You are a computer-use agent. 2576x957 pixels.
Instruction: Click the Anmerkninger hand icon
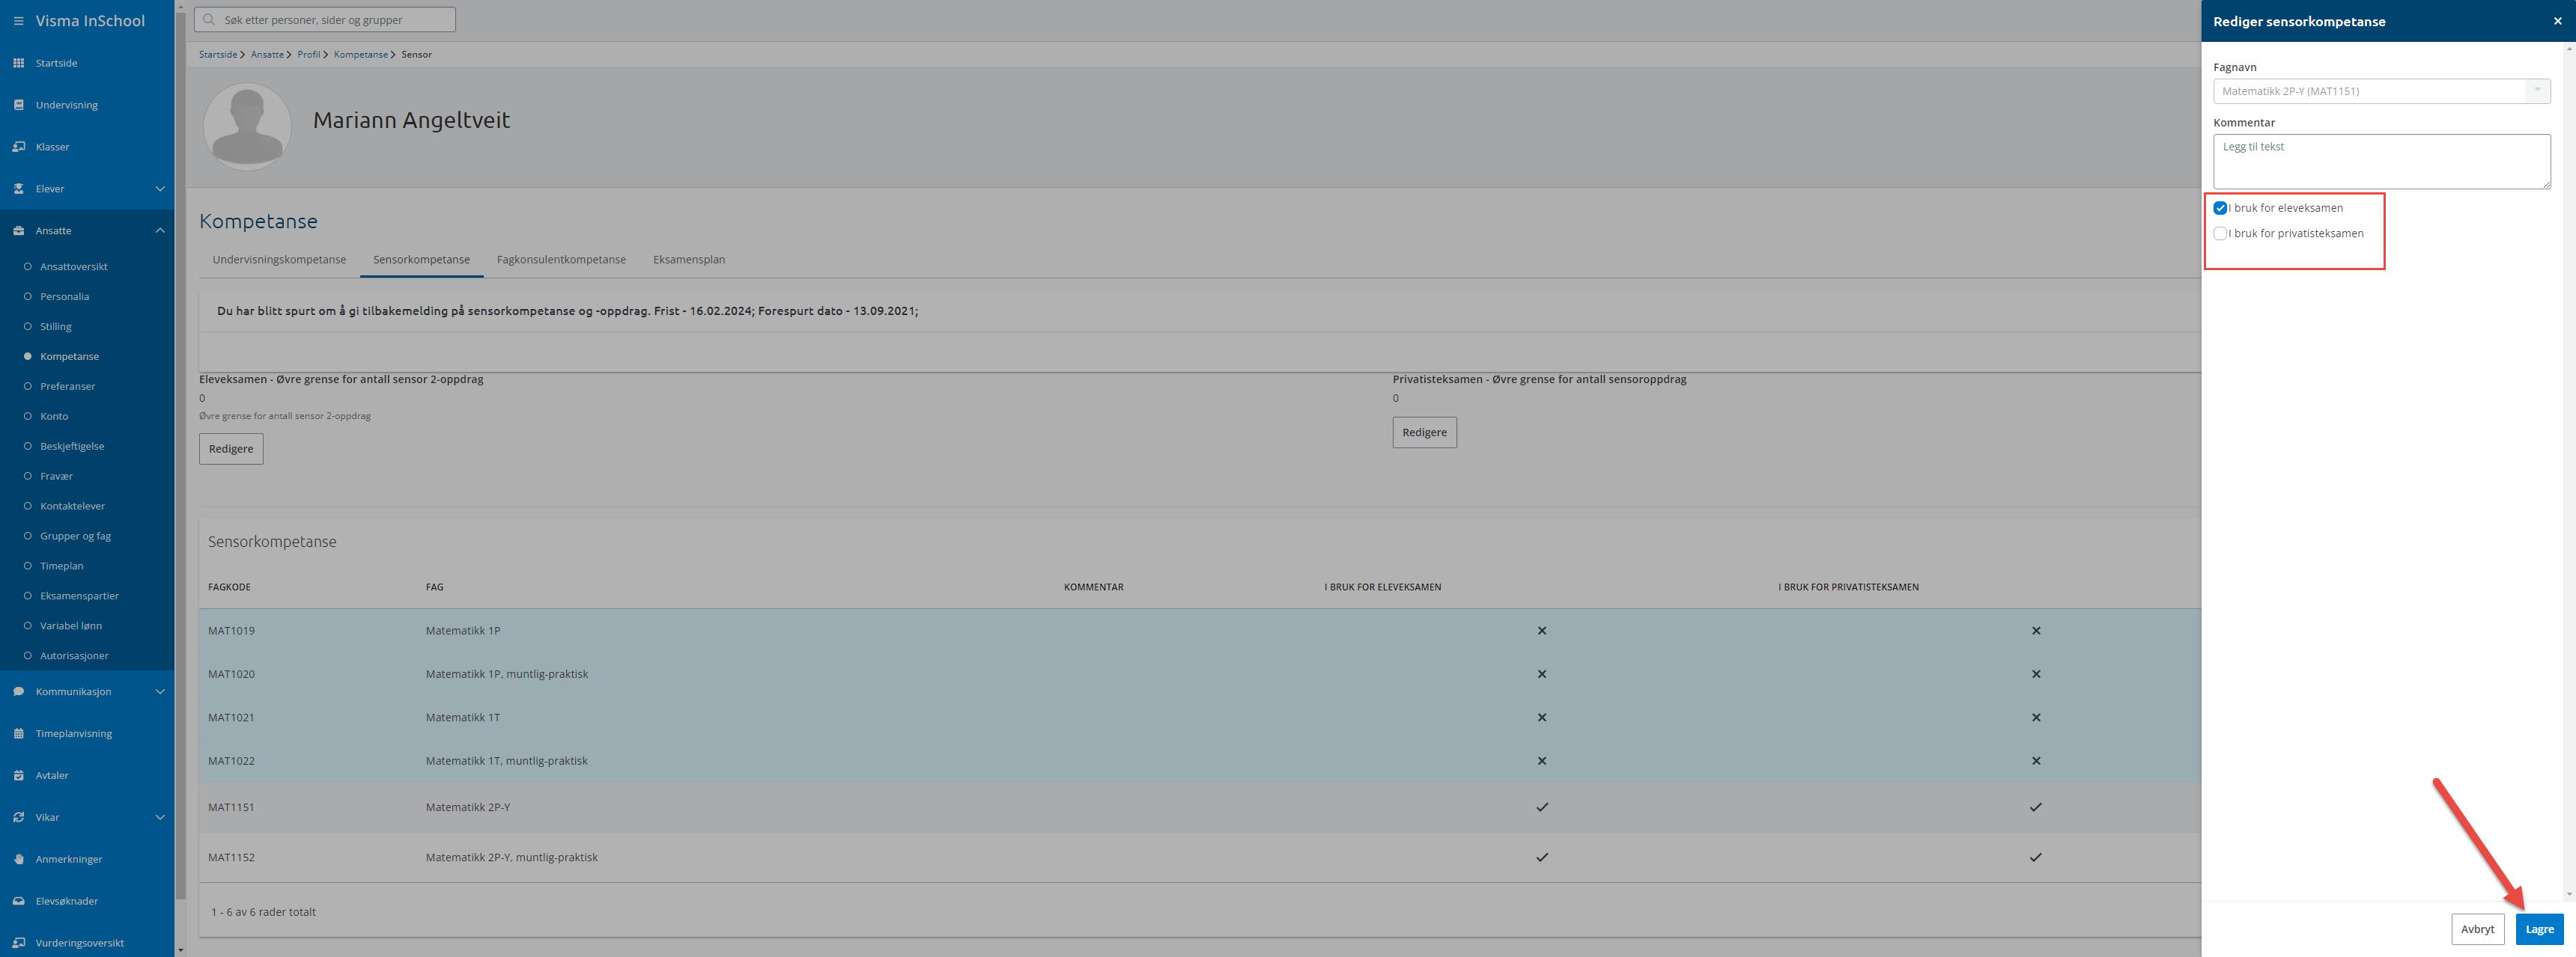click(x=18, y=859)
